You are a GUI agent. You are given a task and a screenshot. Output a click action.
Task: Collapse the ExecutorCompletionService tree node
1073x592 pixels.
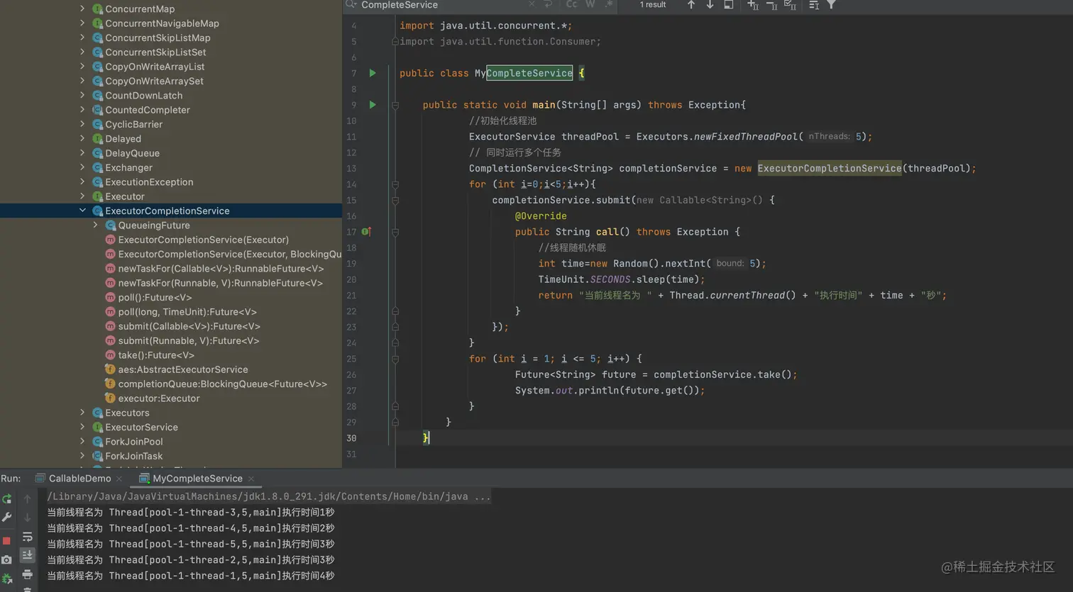[82, 211]
